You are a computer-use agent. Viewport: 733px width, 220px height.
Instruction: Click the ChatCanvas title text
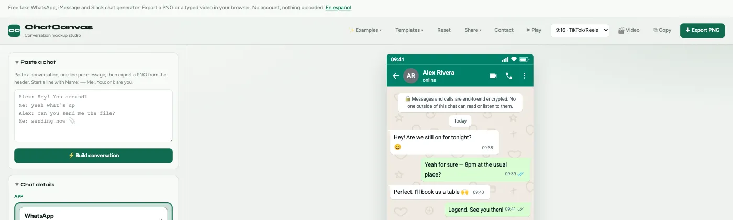pos(59,27)
